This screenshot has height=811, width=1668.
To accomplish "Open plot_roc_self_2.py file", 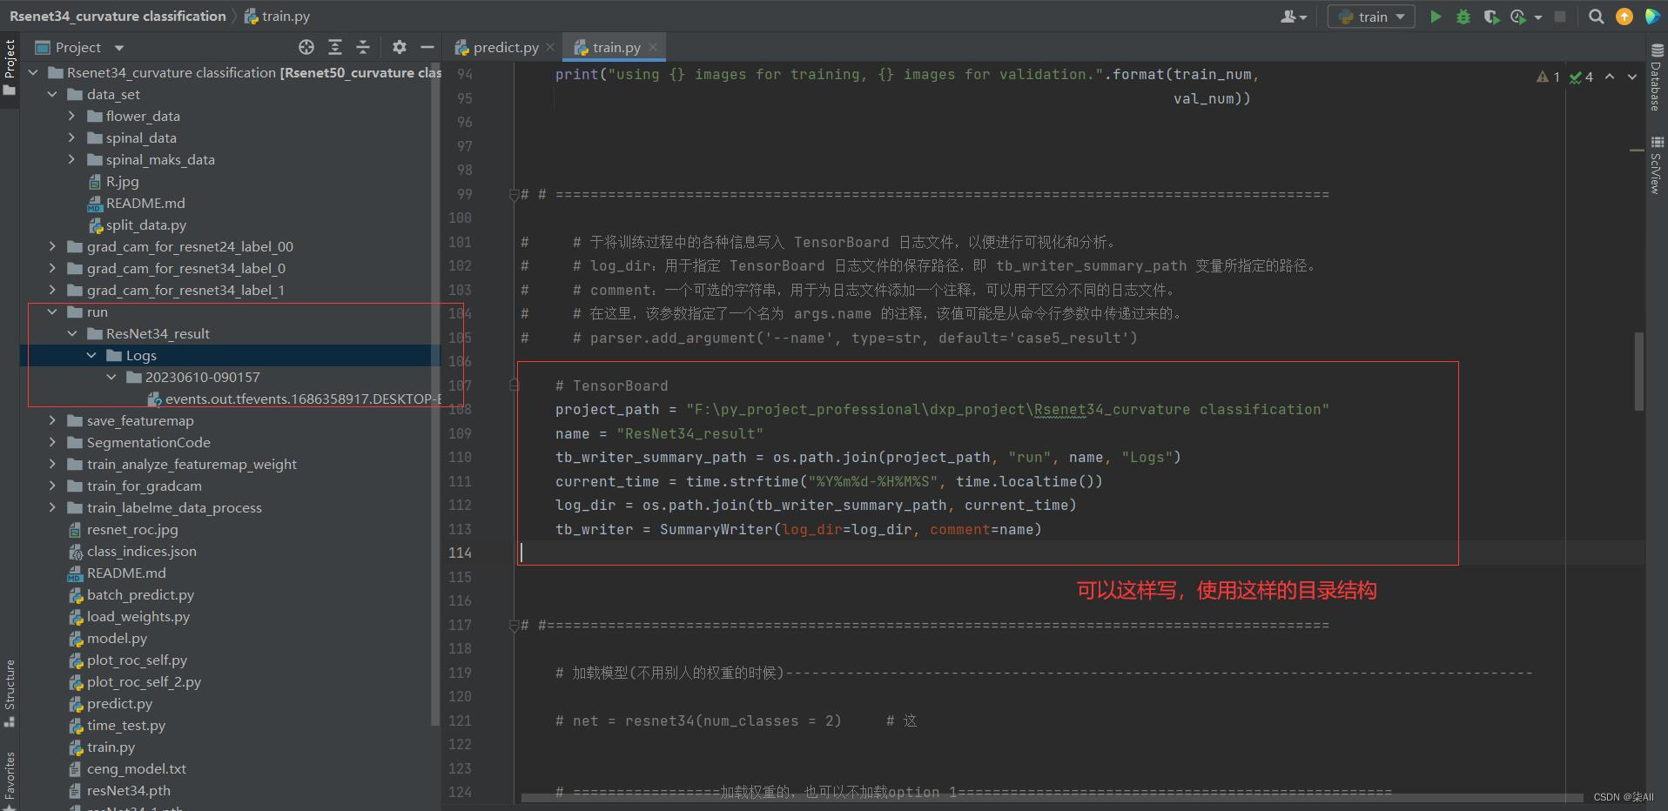I will coord(135,681).
